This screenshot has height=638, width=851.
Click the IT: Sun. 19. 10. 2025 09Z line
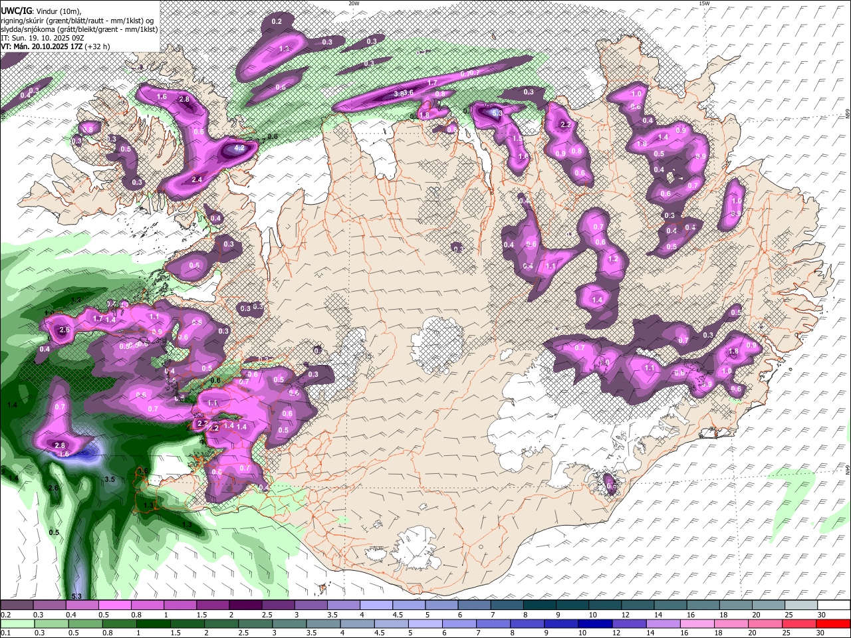pos(42,38)
